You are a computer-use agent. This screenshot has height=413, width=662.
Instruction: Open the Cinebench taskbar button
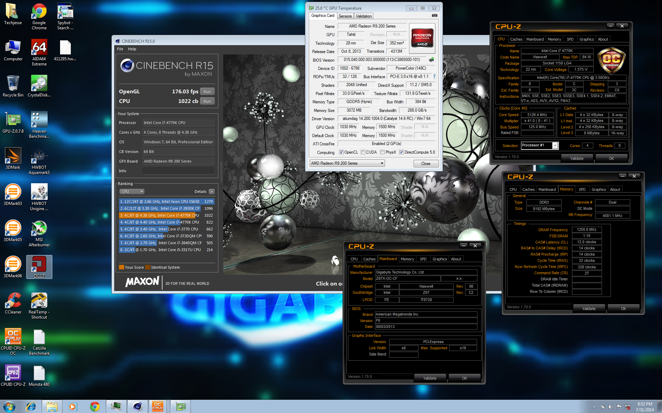pyautogui.click(x=137, y=406)
